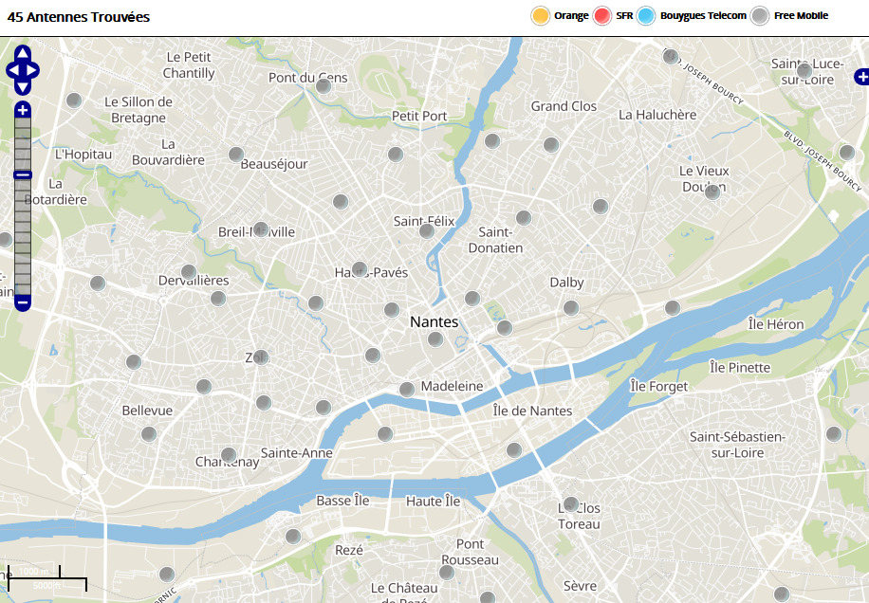Toggle the Orange operator filter circle
This screenshot has height=603, width=869.
541,16
